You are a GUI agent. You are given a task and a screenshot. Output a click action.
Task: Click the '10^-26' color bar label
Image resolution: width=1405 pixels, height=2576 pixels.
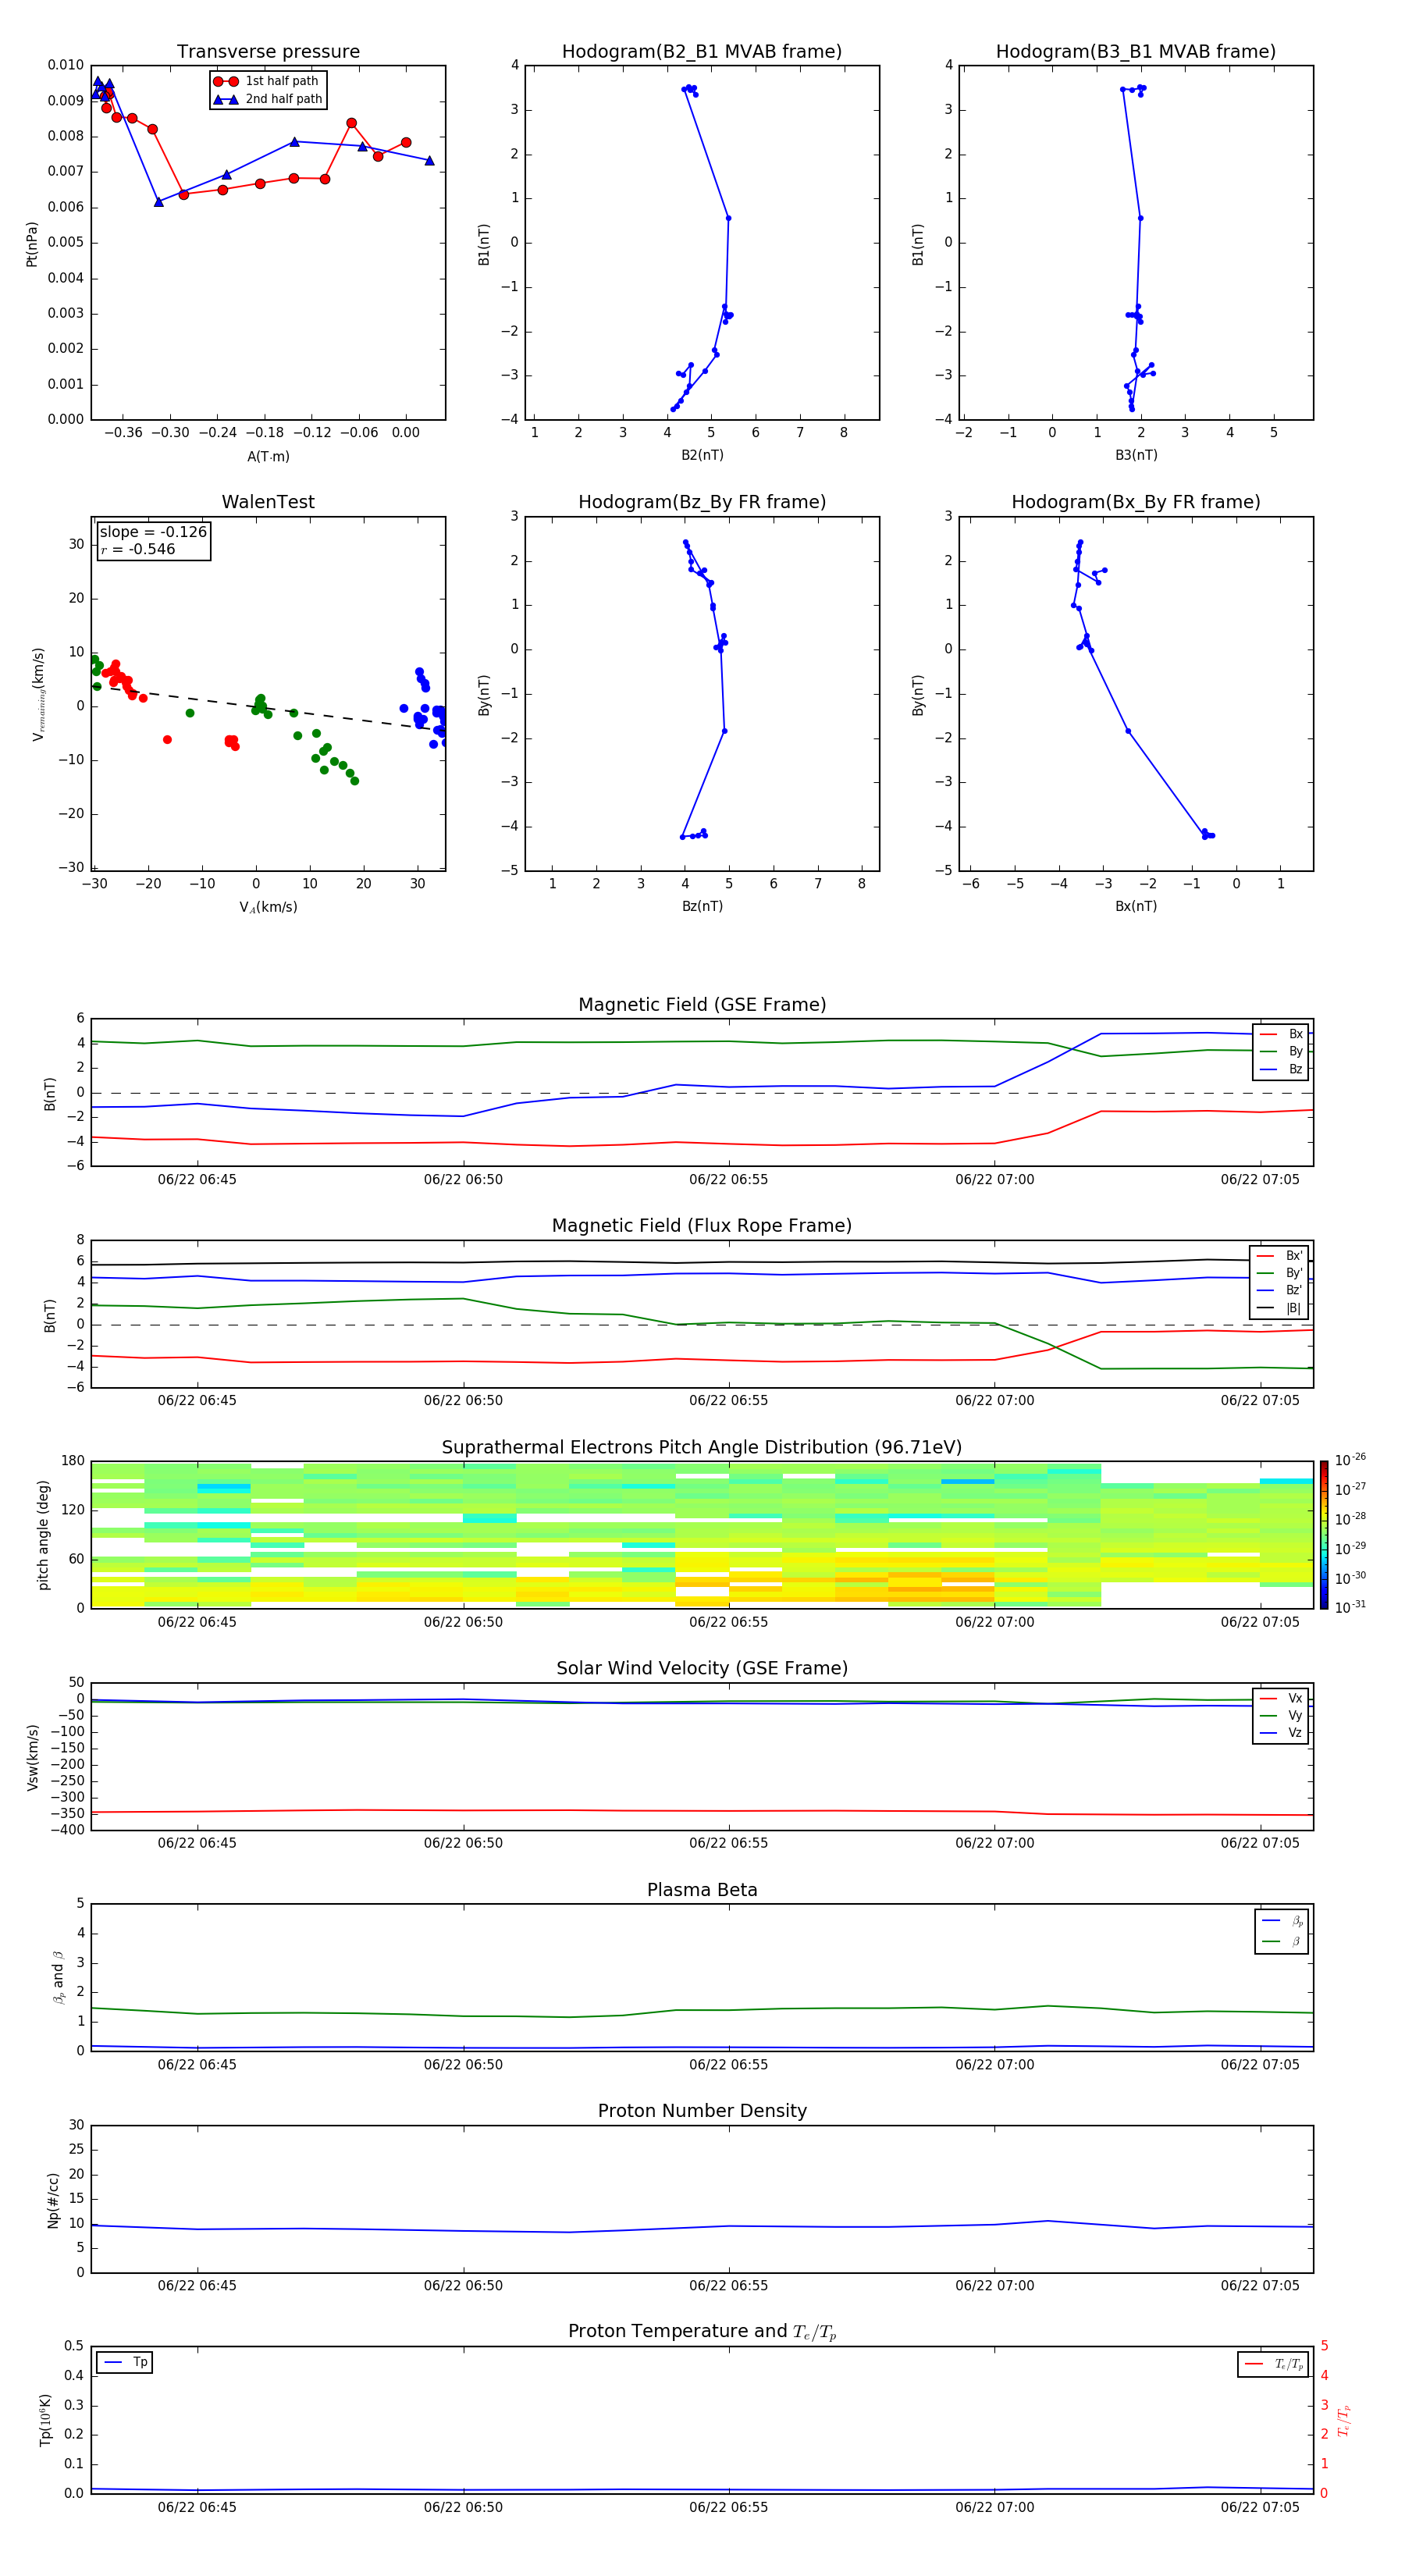(x=1350, y=1460)
